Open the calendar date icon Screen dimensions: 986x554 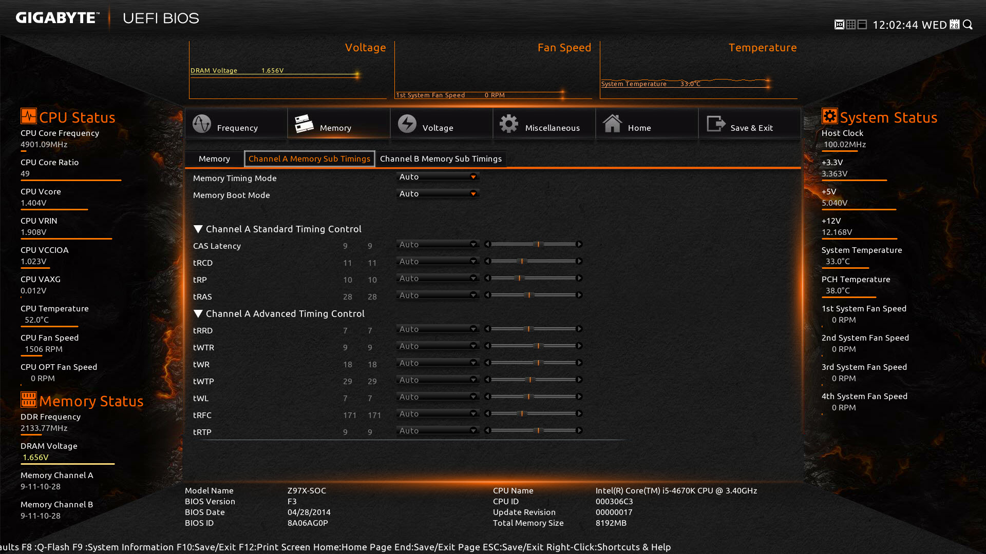[x=955, y=25]
